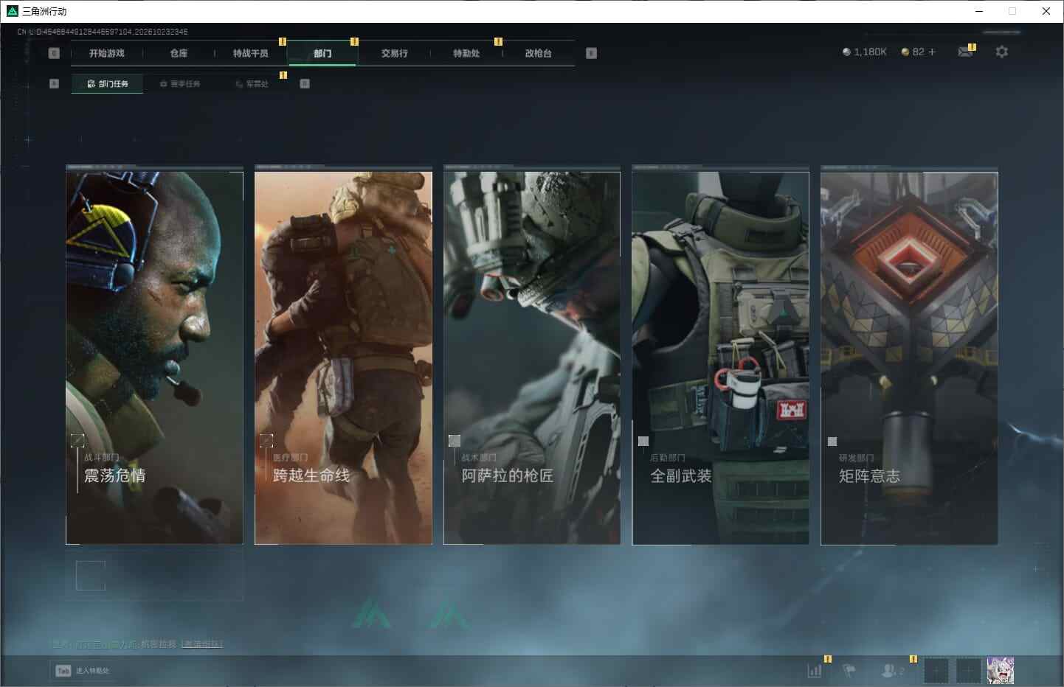Screen dimensions: 1064x687
Task: Click the square marker on 阿萨拉的枪匠 card
Action: pos(455,441)
